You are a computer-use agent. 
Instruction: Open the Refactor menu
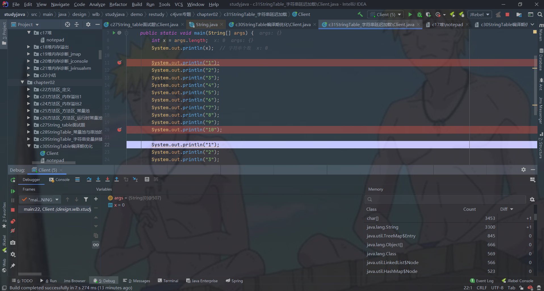(118, 4)
